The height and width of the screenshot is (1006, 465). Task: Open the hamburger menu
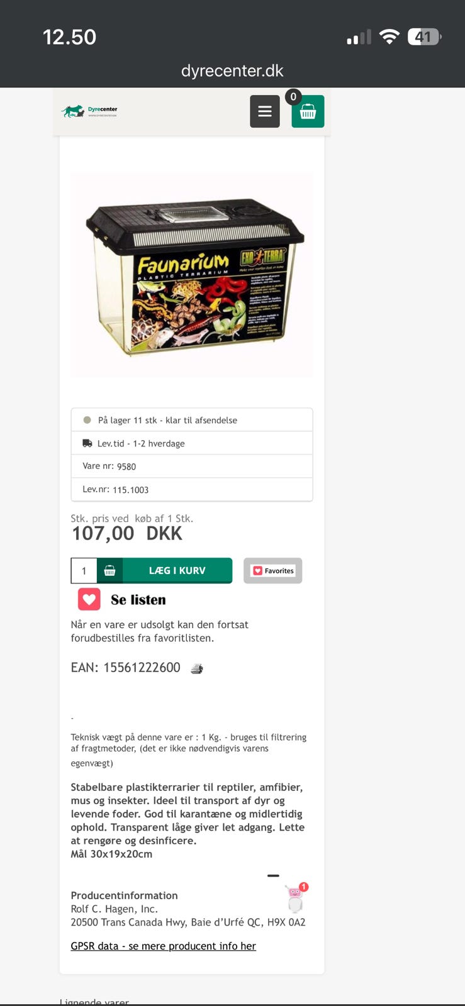265,111
